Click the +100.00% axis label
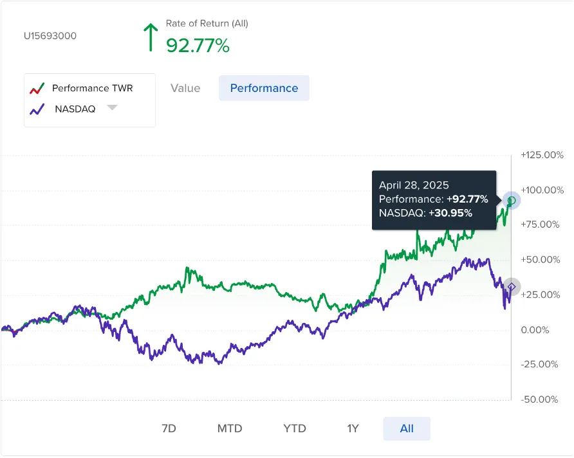574x458 pixels. coord(542,190)
